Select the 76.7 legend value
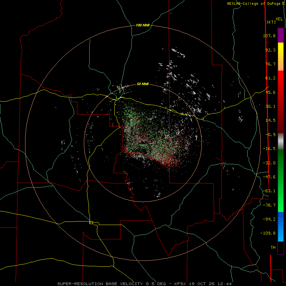 pos(270,64)
